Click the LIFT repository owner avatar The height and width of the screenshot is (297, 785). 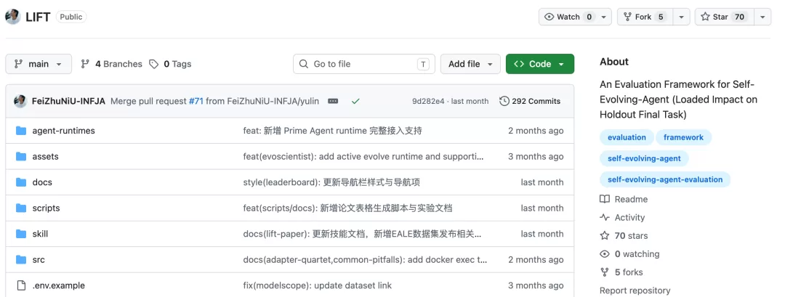click(x=12, y=17)
